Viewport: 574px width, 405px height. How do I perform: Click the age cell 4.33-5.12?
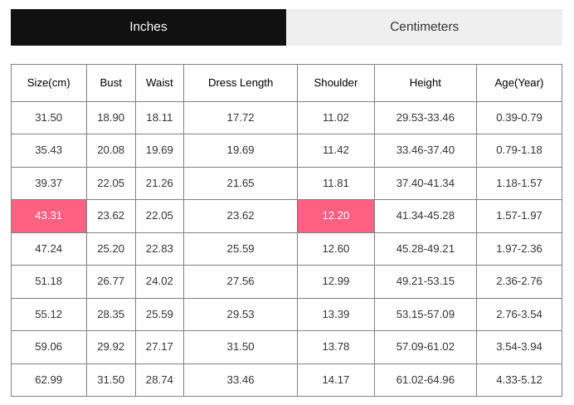519,380
